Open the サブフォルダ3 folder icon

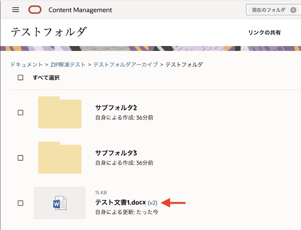tap(60, 158)
